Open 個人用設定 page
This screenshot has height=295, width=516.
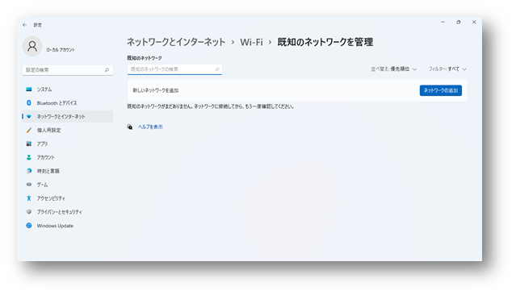pyautogui.click(x=68, y=130)
